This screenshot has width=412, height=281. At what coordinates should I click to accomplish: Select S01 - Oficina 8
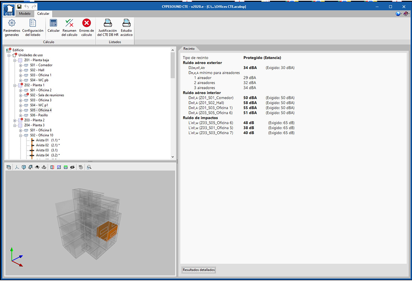(41, 130)
